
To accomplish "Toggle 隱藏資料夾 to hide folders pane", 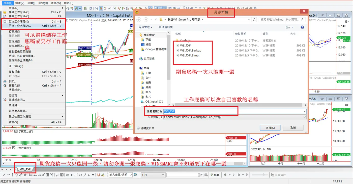I will 145,128.
